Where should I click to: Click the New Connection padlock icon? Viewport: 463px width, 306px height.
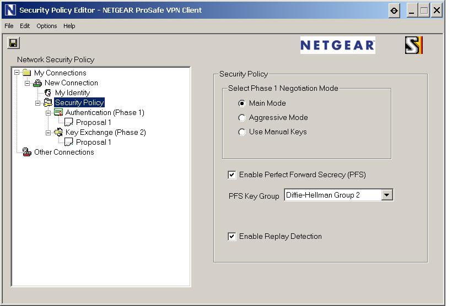click(x=37, y=83)
